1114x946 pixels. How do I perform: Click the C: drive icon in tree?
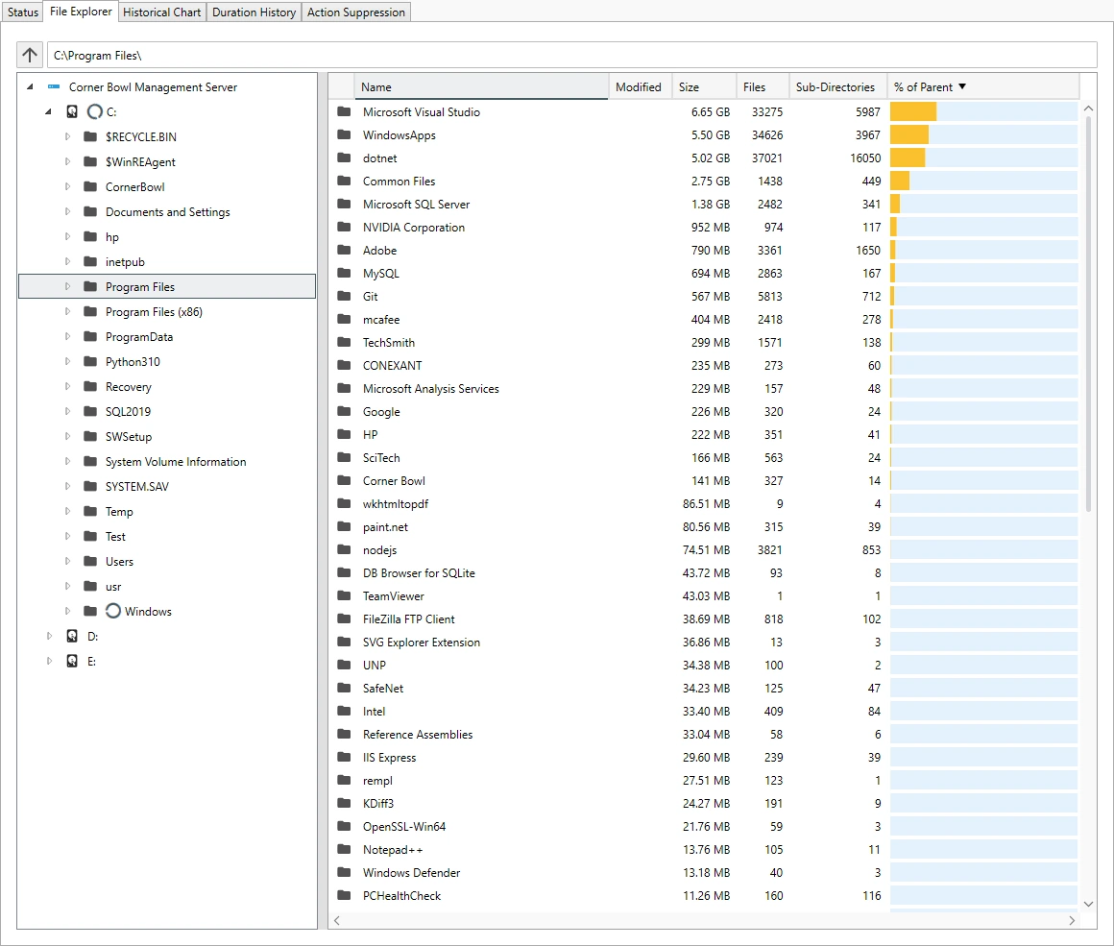click(72, 112)
